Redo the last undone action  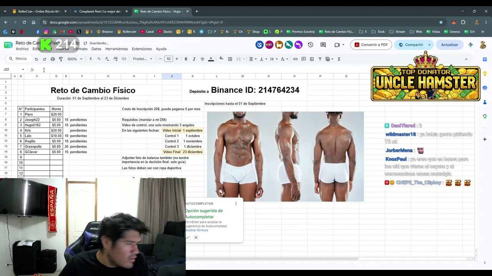(44, 59)
